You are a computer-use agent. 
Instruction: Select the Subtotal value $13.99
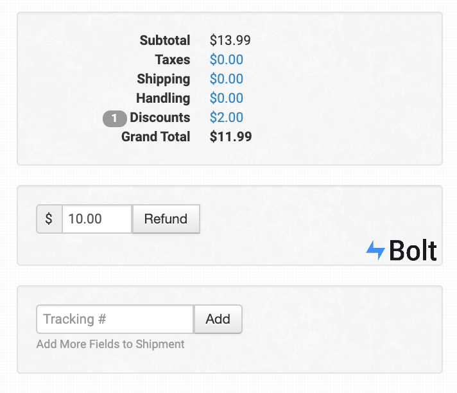point(230,40)
